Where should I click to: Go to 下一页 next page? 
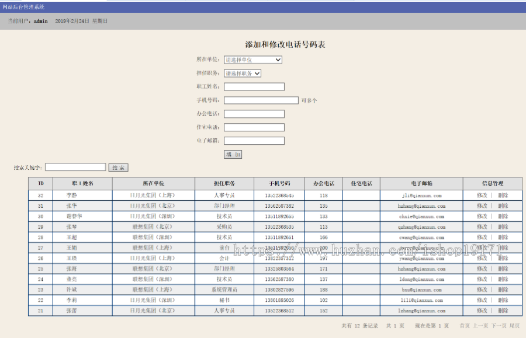pyautogui.click(x=500, y=326)
